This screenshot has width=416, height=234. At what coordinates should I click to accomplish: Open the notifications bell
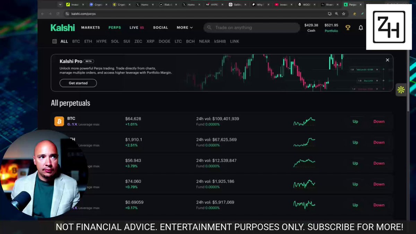[x=361, y=28]
